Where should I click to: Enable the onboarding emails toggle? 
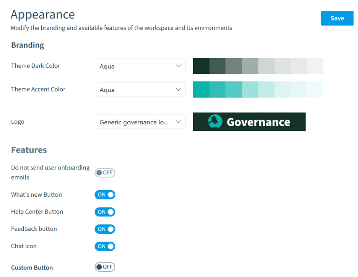pyautogui.click(x=105, y=173)
